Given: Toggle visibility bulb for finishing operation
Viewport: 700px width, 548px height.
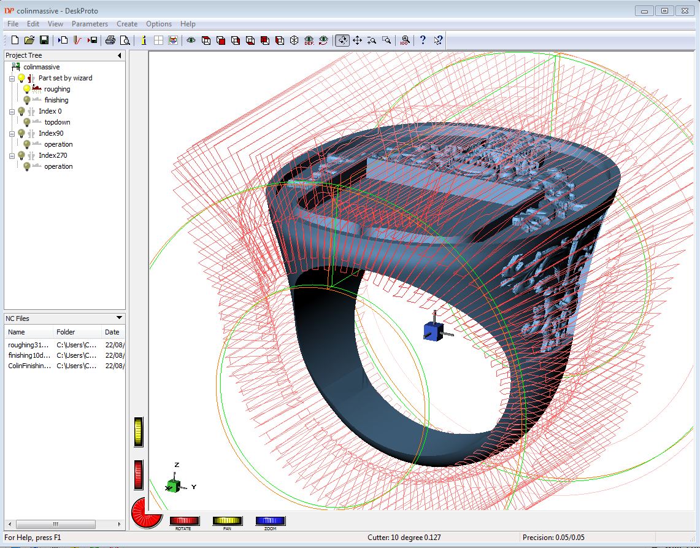Looking at the screenshot, I should (27, 100).
